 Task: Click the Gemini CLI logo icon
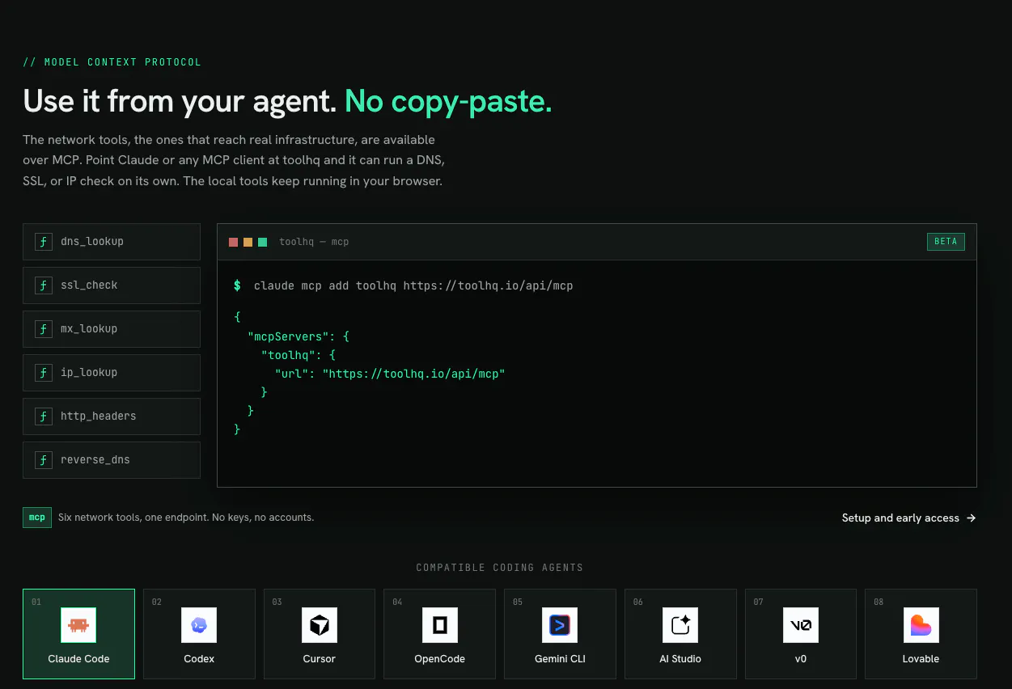pyautogui.click(x=560, y=625)
